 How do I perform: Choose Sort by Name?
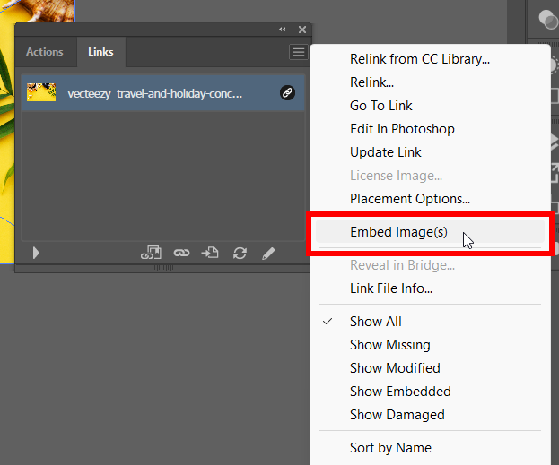click(390, 448)
